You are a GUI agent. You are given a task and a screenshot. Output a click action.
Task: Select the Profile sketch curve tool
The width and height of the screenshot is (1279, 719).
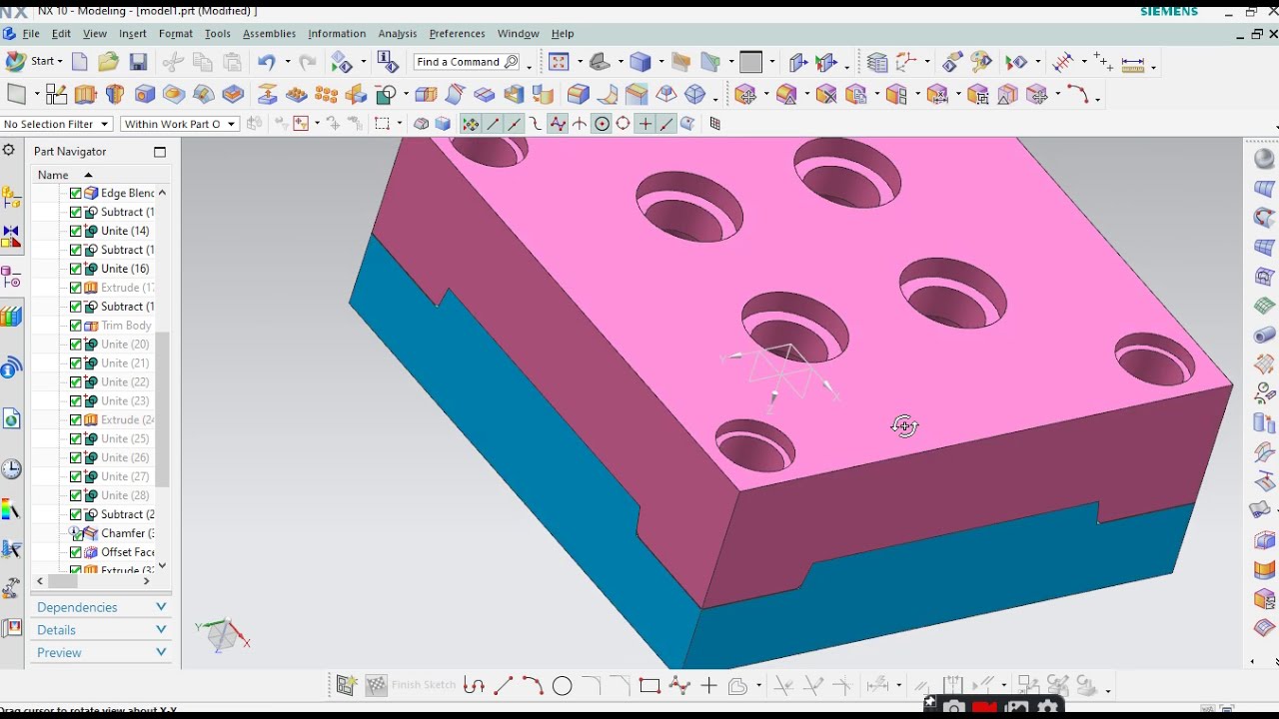click(x=475, y=685)
